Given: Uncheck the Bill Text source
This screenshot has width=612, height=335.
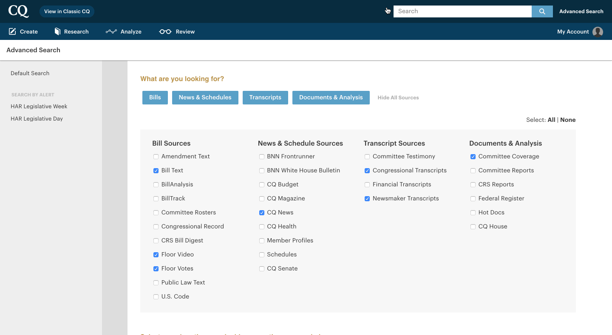Looking at the screenshot, I should (156, 171).
